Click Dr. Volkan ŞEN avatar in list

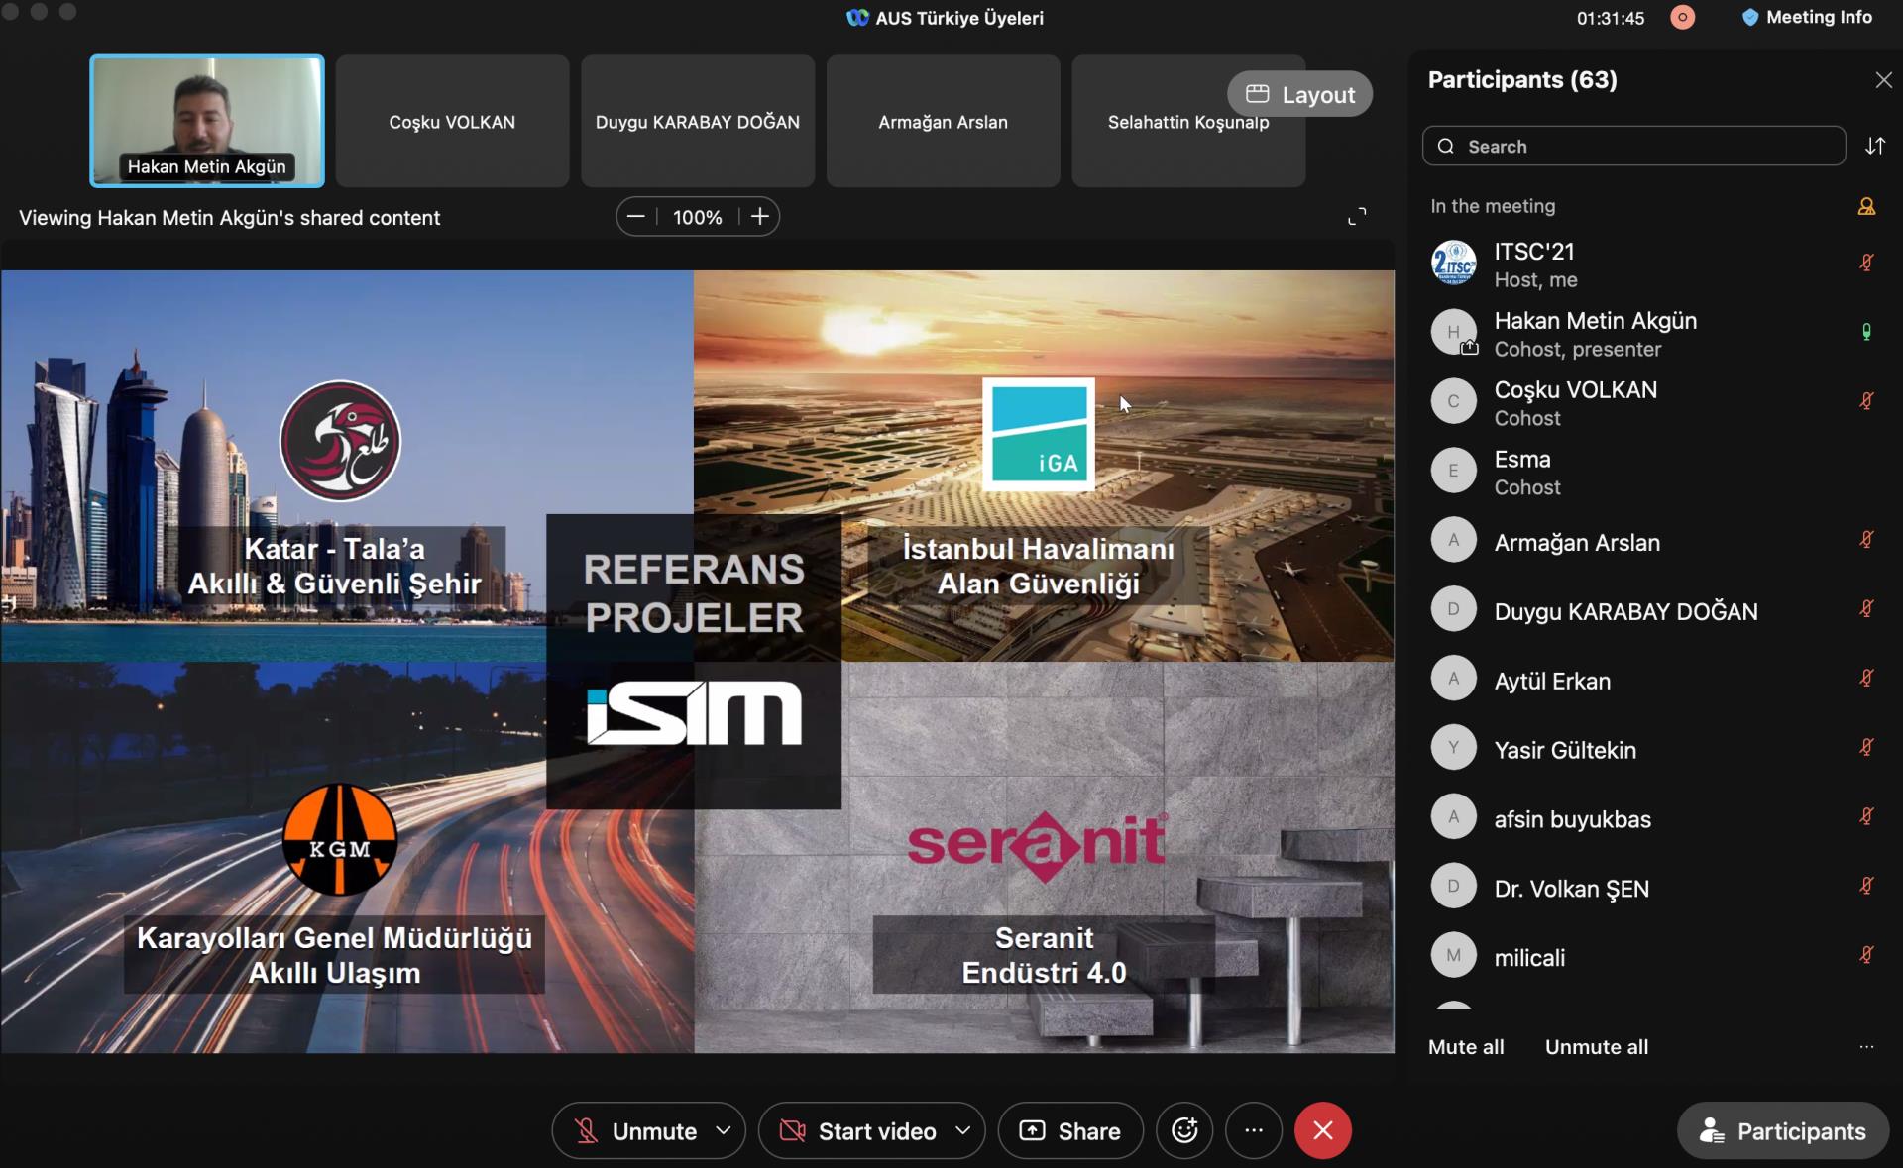click(x=1454, y=887)
